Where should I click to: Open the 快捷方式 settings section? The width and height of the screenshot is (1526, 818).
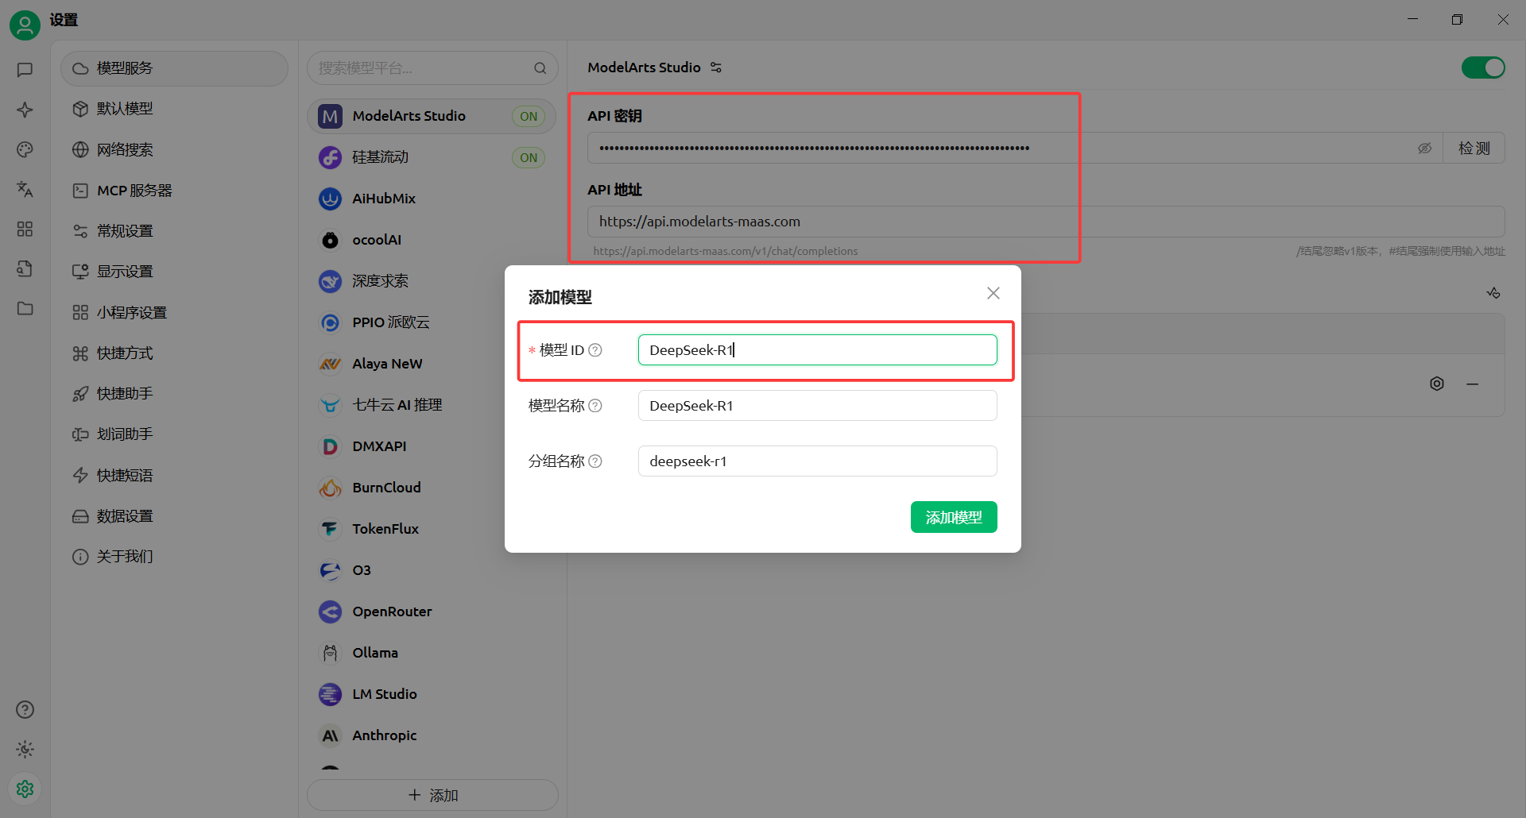tap(174, 353)
